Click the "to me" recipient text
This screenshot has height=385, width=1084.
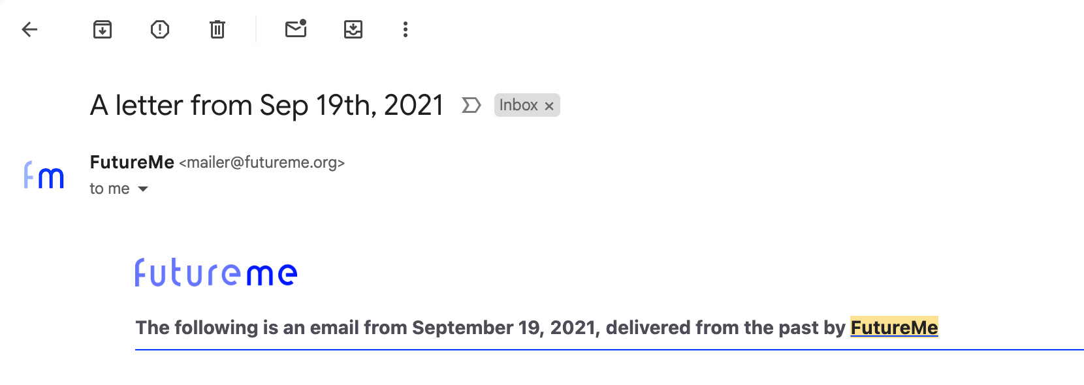[109, 189]
